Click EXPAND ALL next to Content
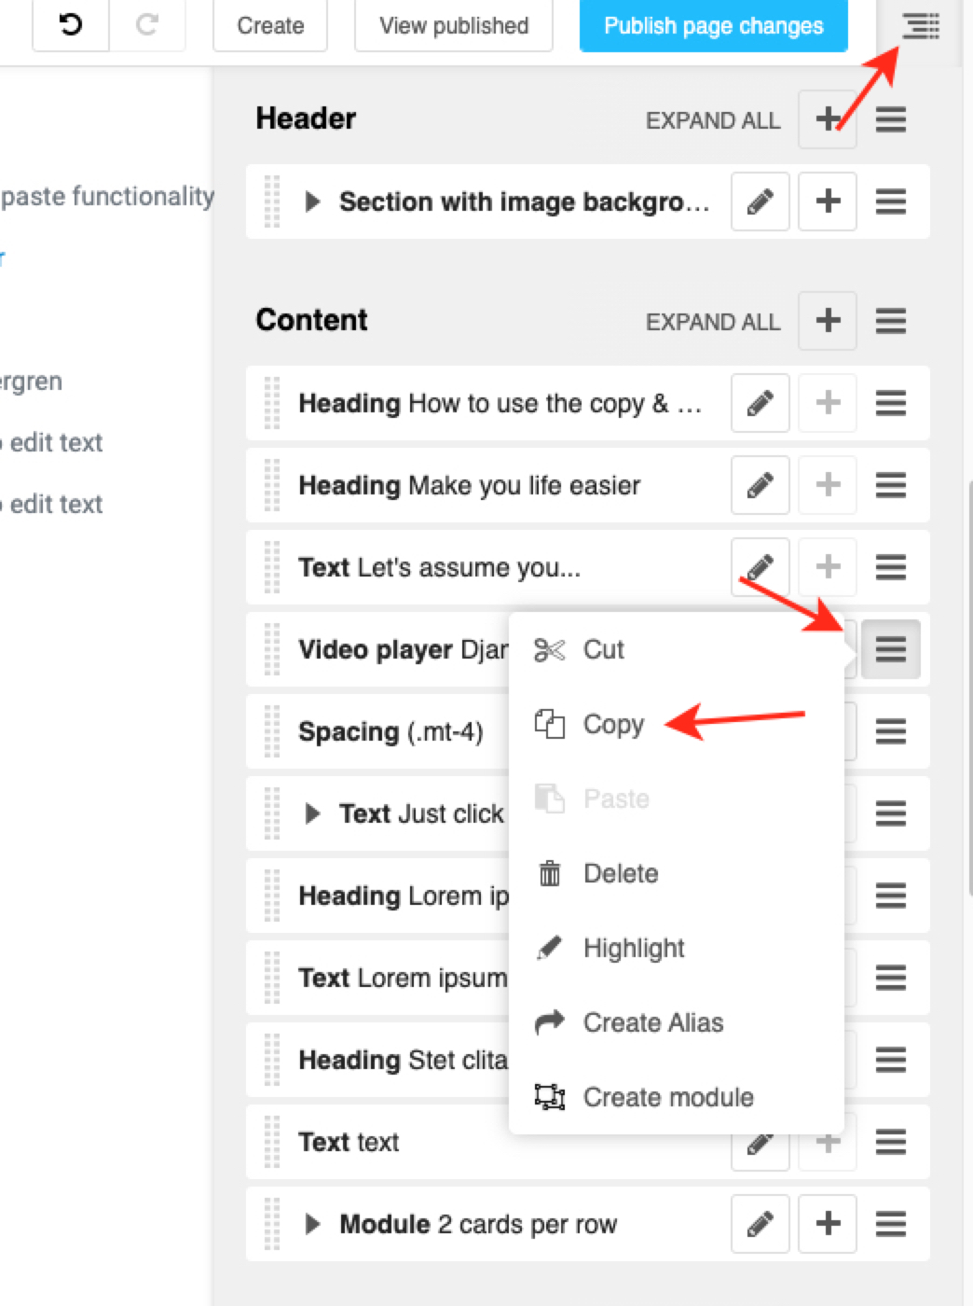Screen dimensions: 973x1306 coord(712,322)
